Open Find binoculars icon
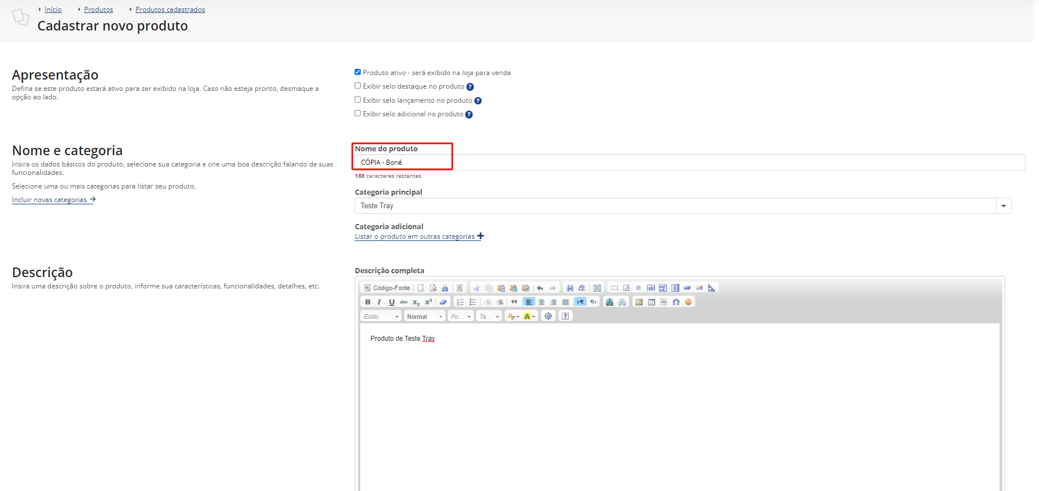The width and height of the screenshot is (1039, 491). 570,288
